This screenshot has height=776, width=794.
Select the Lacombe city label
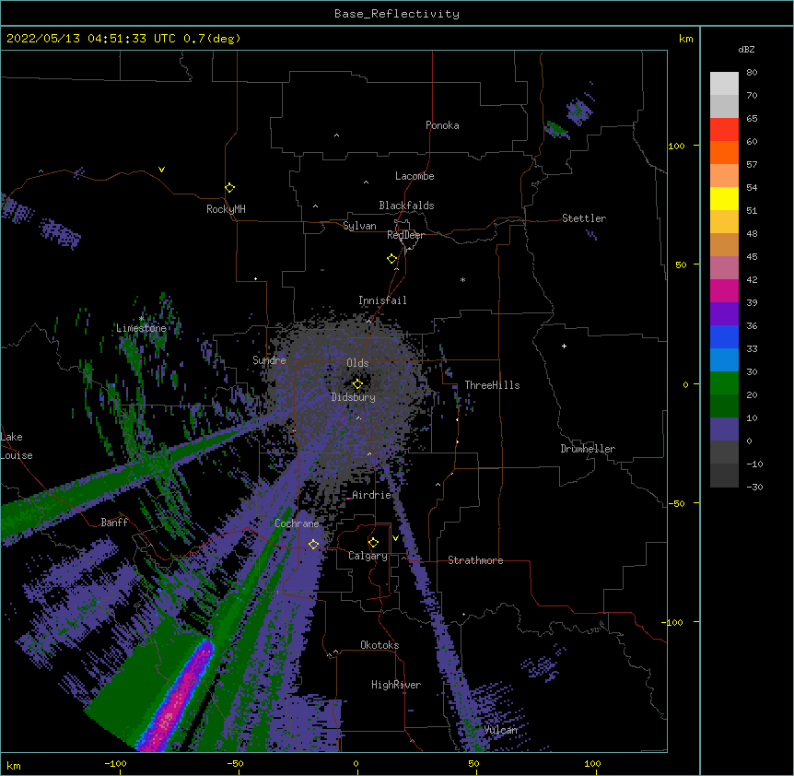coord(415,176)
